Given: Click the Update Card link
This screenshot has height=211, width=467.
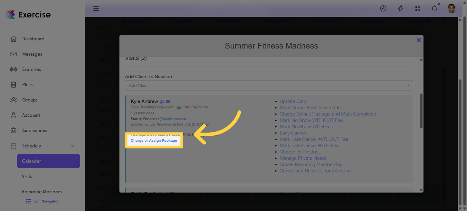Looking at the screenshot, I should (x=293, y=101).
